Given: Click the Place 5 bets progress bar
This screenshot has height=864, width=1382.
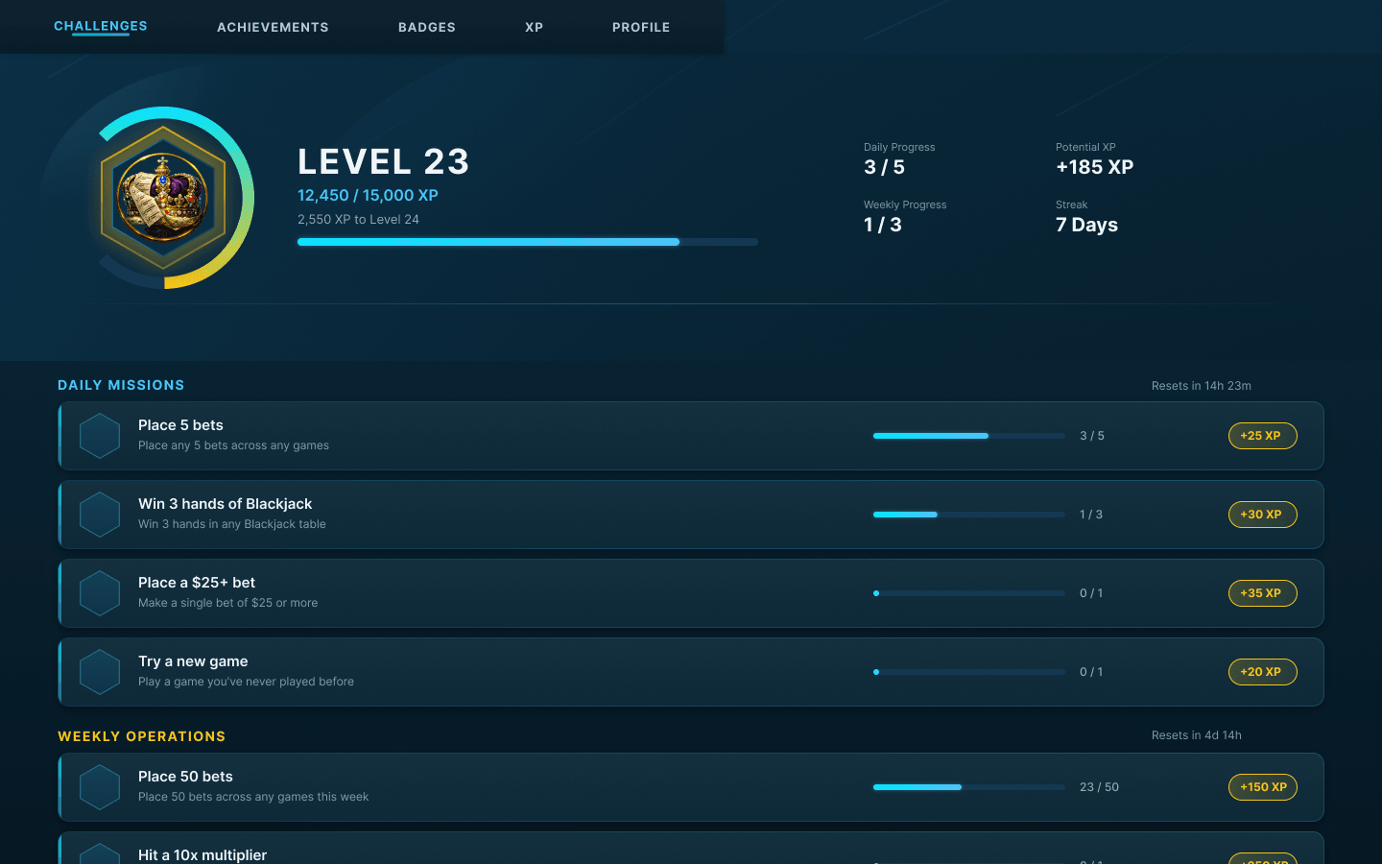Looking at the screenshot, I should [969, 436].
